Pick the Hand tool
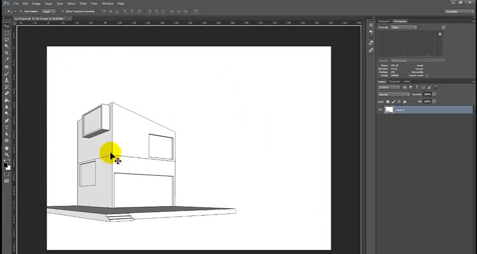 [7, 148]
